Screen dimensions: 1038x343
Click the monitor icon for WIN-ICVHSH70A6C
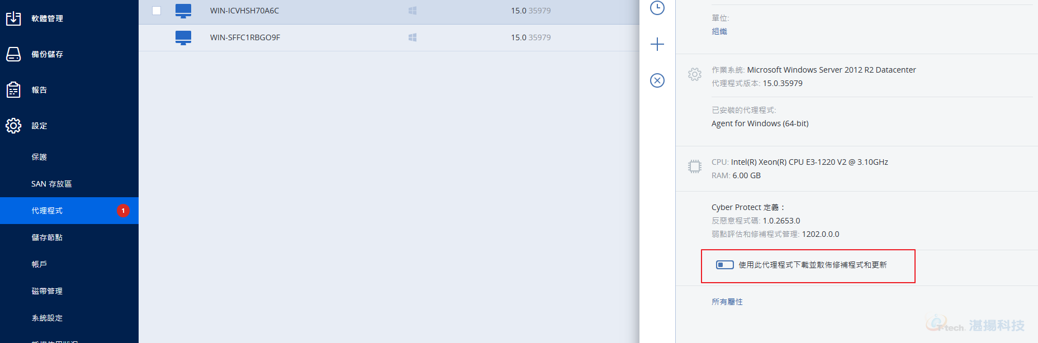tap(183, 11)
